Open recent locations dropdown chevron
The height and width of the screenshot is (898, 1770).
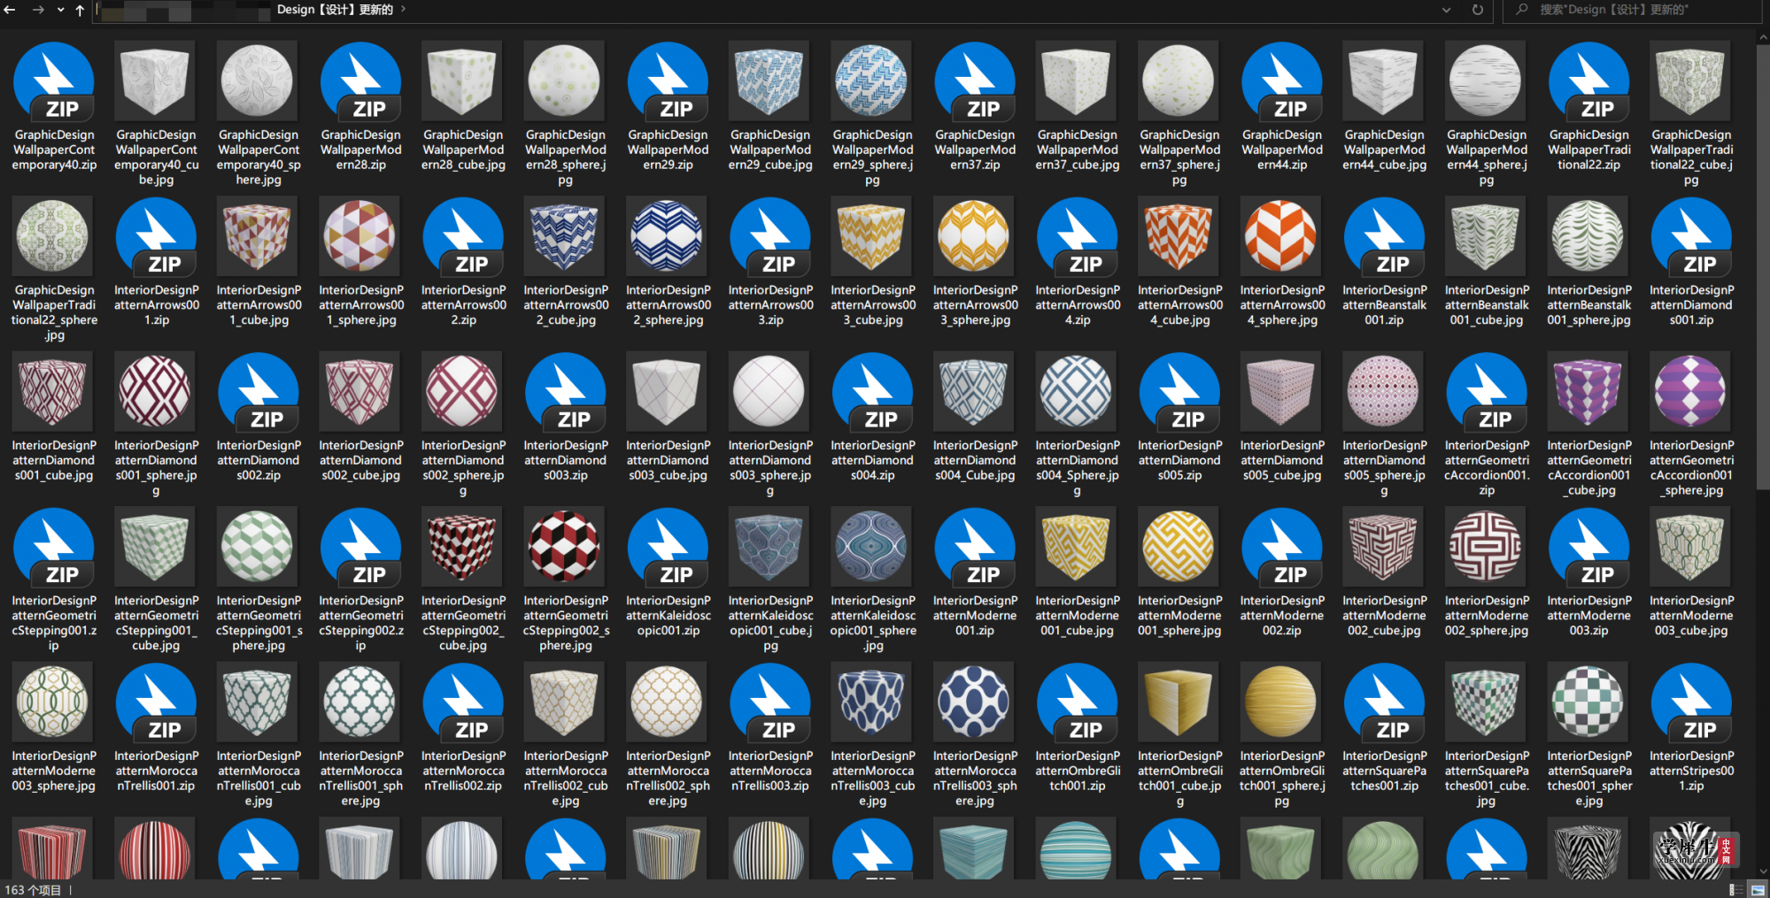pyautogui.click(x=60, y=10)
